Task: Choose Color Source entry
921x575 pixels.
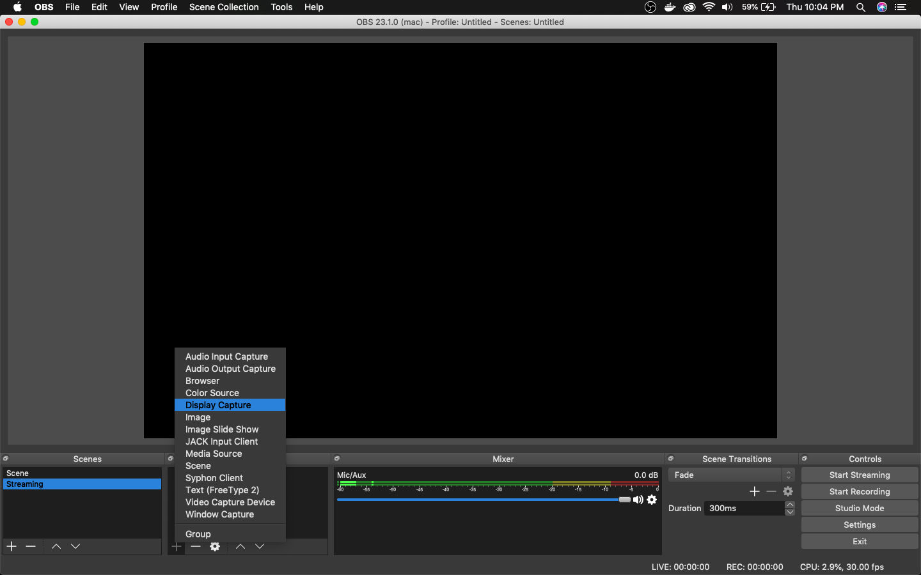Action: tap(230, 393)
